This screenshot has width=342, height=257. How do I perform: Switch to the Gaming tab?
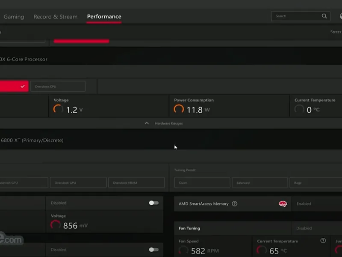tap(14, 17)
